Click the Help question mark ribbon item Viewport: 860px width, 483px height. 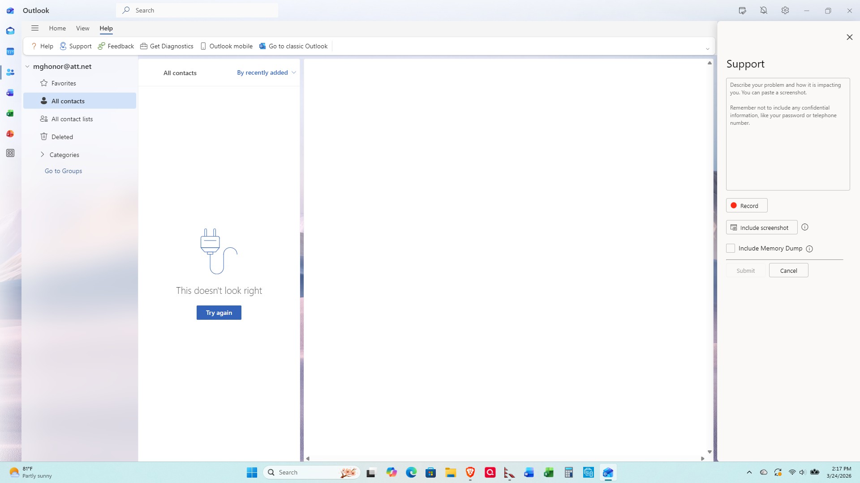[x=42, y=46]
